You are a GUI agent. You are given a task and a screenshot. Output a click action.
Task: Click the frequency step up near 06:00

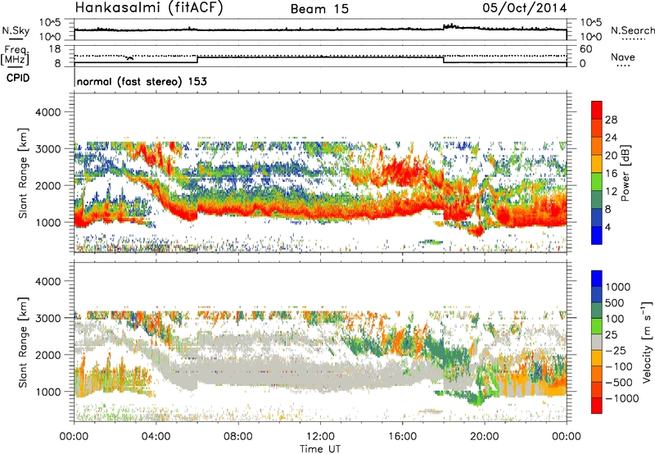(x=197, y=60)
